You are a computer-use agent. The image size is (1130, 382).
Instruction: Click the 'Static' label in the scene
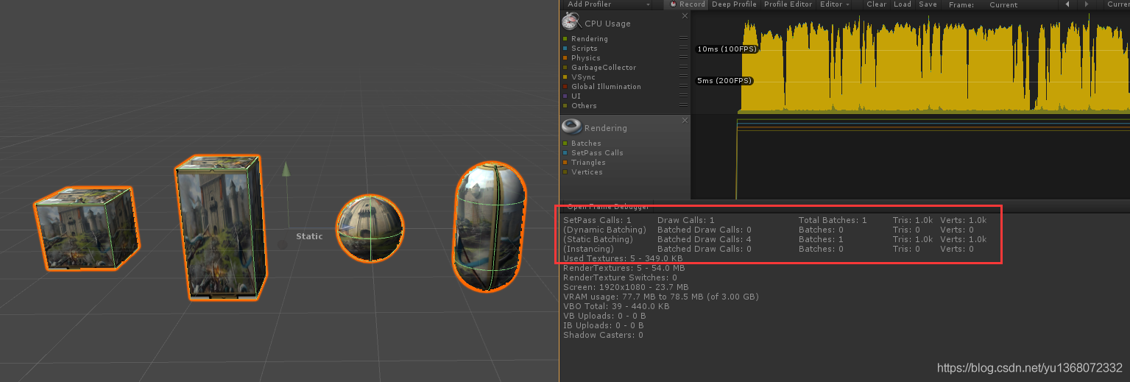pyautogui.click(x=309, y=236)
